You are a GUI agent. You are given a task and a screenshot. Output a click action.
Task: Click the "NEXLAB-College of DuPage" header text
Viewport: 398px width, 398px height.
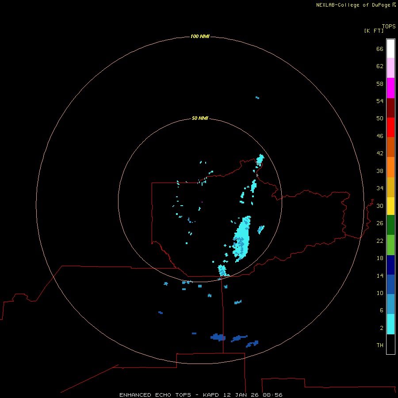(x=353, y=5)
